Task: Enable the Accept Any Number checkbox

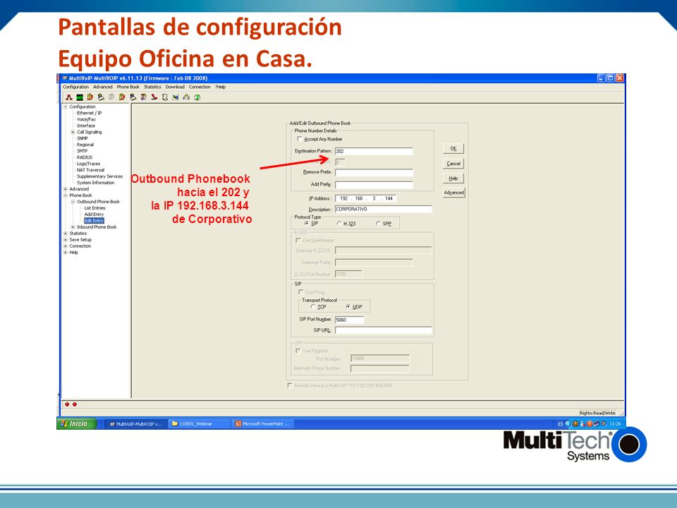Action: (300, 139)
